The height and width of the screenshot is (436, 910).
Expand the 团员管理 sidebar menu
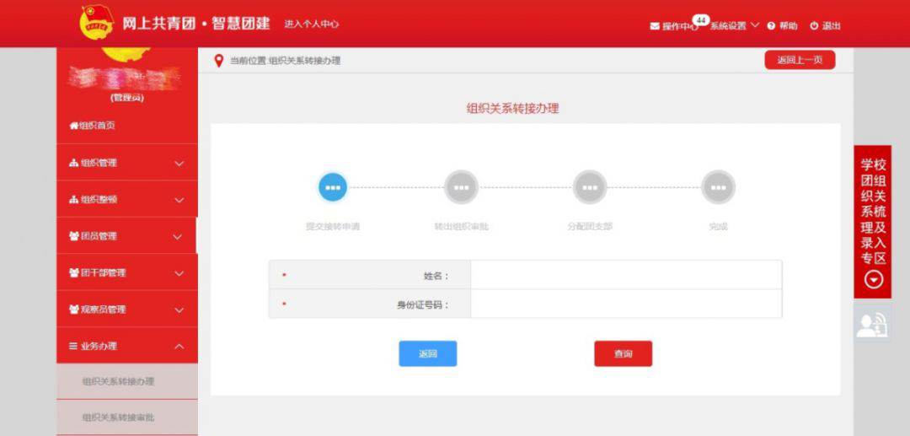pyautogui.click(x=126, y=236)
